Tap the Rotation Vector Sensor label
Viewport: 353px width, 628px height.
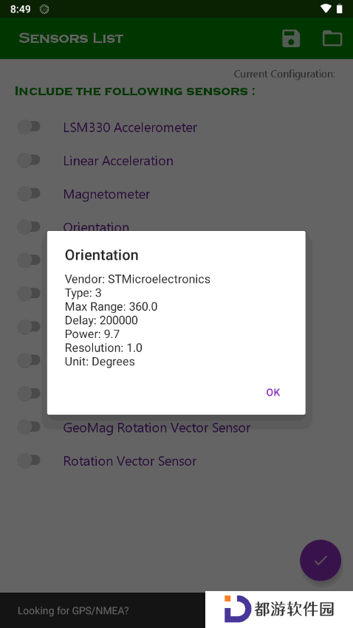pyautogui.click(x=130, y=461)
